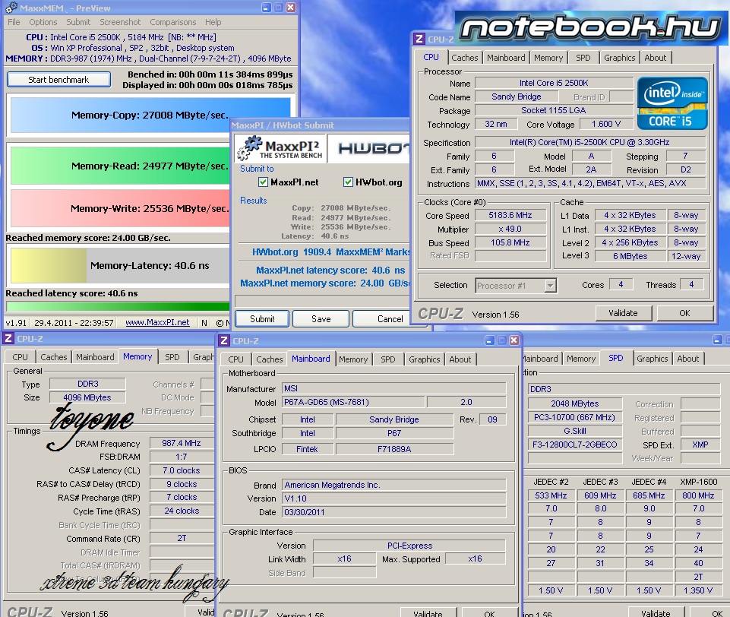Click the XMP-1600 column header
The width and height of the screenshot is (730, 617).
coord(698,482)
